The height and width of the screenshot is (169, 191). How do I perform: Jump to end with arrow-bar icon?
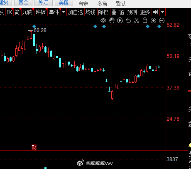tap(156, 12)
